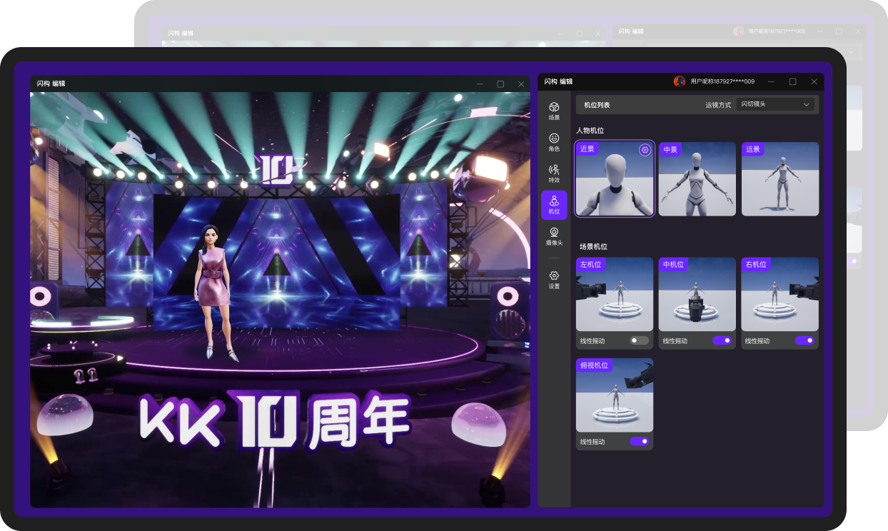Open the 角色 character panel

click(554, 142)
